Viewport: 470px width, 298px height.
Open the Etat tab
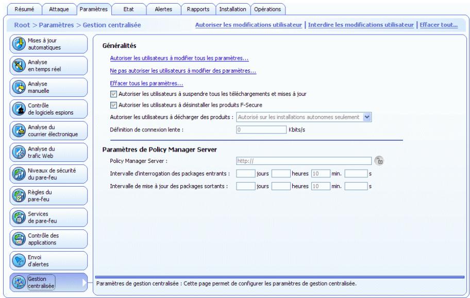(129, 9)
